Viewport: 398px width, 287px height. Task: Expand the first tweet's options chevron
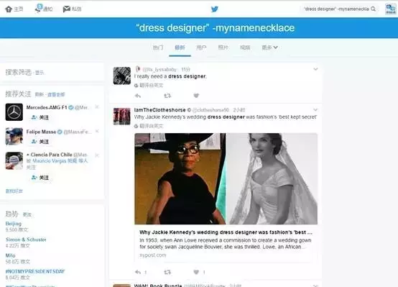(315, 69)
